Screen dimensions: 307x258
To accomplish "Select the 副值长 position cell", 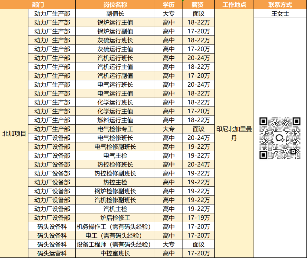I will tap(115, 14).
